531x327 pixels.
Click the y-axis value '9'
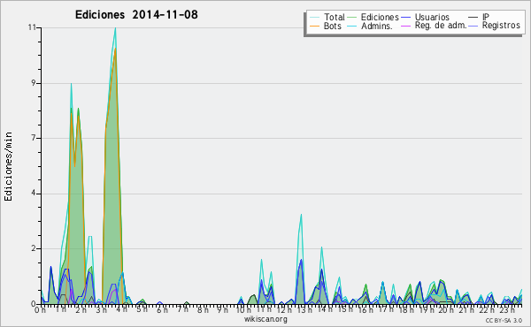34,83
